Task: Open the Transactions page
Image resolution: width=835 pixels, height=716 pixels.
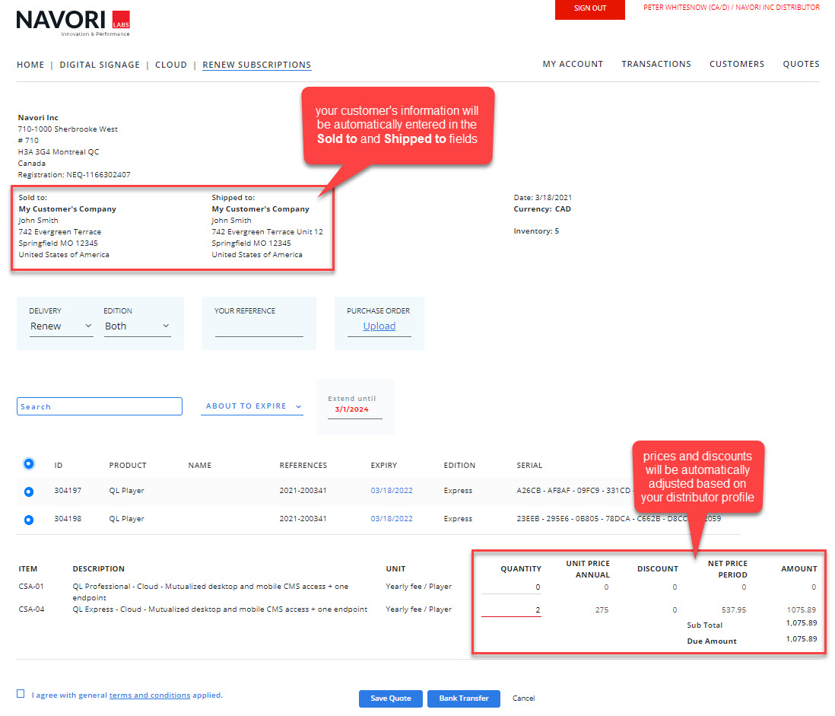Action: [x=656, y=64]
